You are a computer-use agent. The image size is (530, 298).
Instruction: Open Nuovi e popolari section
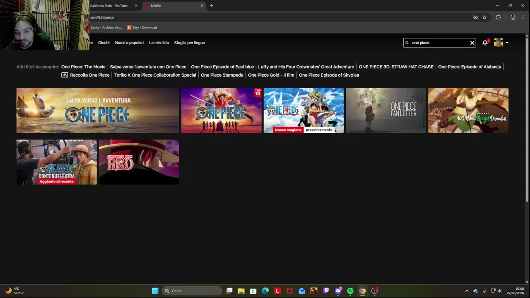pyautogui.click(x=129, y=43)
